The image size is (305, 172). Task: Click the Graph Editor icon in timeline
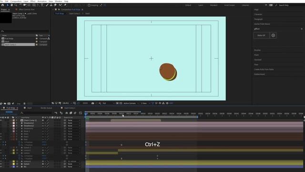click(81, 113)
